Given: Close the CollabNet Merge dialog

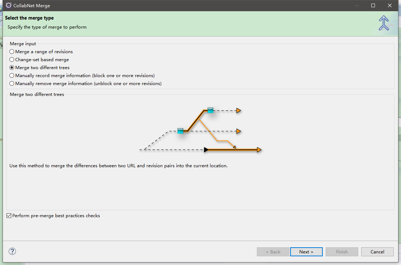Looking at the screenshot, I should tap(390, 5).
